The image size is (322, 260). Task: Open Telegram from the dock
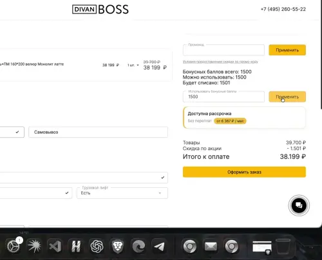tap(160, 246)
